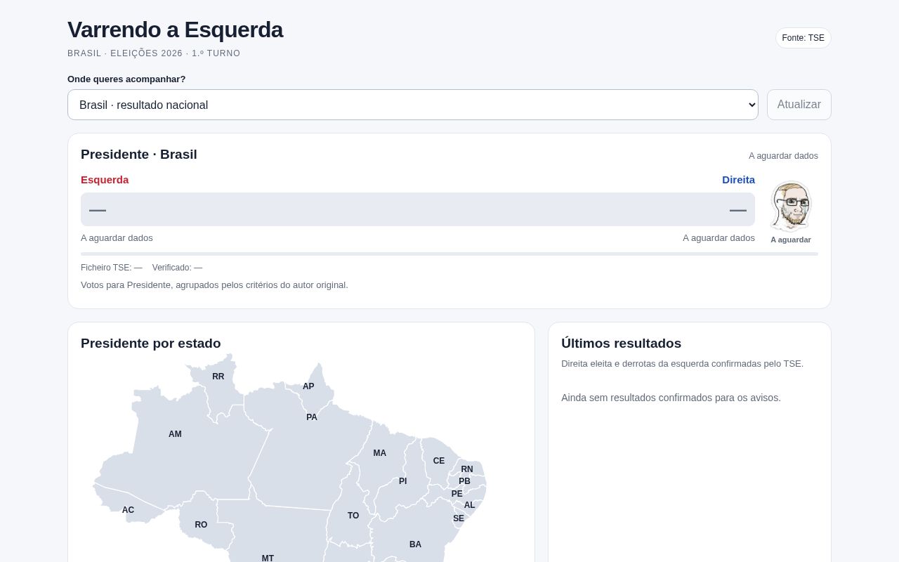899x562 pixels.
Task: Click the 'Onde queres acompanhar?' label
Action: [x=126, y=79]
